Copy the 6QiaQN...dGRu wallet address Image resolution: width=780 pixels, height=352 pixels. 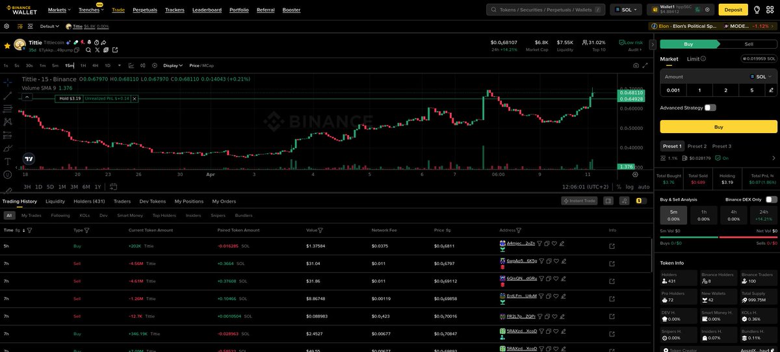click(548, 279)
